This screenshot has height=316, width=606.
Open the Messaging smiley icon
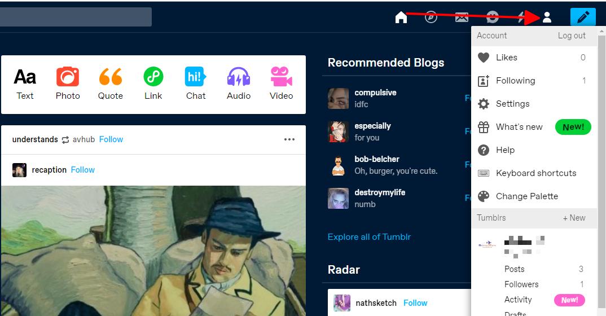pos(492,17)
